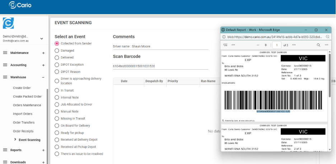Screen dimensions: 336x164
Task: Zoom out the PDF with minus icon
Action: 258,45
